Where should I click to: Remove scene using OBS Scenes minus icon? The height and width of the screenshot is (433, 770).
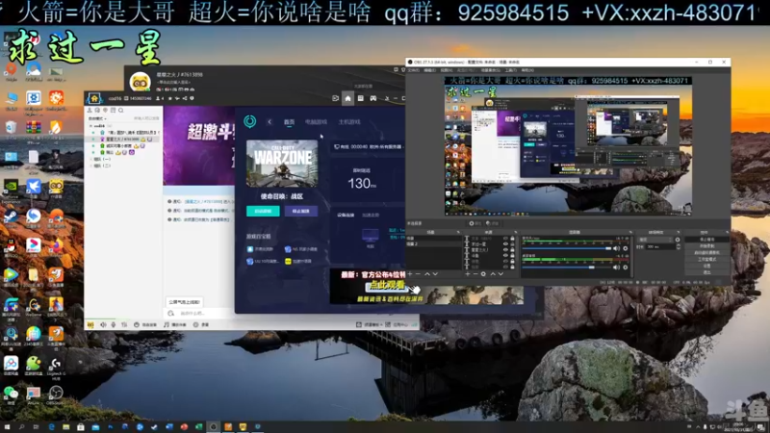coord(418,274)
